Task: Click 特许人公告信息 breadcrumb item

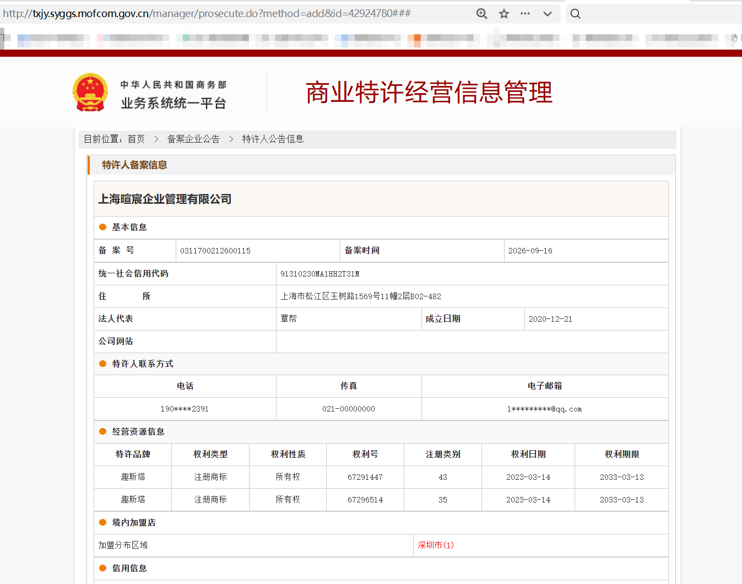Action: 273,139
